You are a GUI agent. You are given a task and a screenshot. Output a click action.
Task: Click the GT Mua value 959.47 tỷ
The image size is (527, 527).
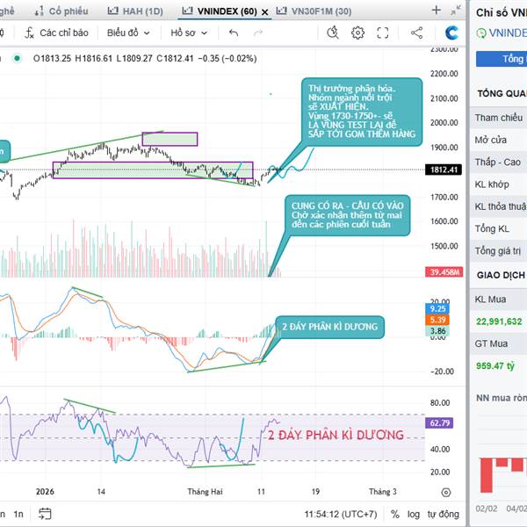click(x=495, y=365)
